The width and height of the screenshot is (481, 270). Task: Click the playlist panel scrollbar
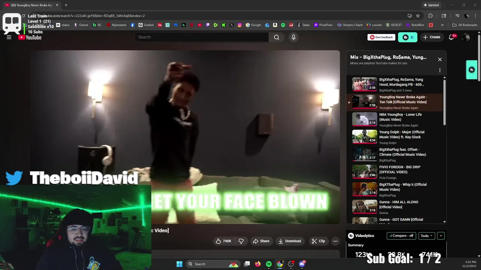(x=445, y=103)
